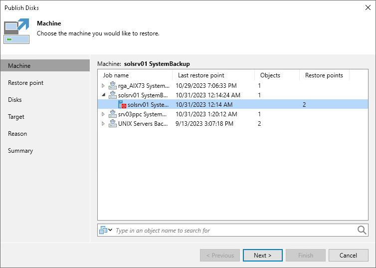Click the Cancel button
The image size is (376, 268).
click(x=348, y=256)
